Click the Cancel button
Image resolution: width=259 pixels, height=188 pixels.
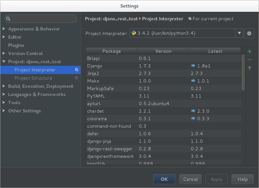point(190,179)
